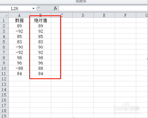The image size is (148, 118).
Task: Click the Insert Function fx icon
Action: (x=55, y=8)
